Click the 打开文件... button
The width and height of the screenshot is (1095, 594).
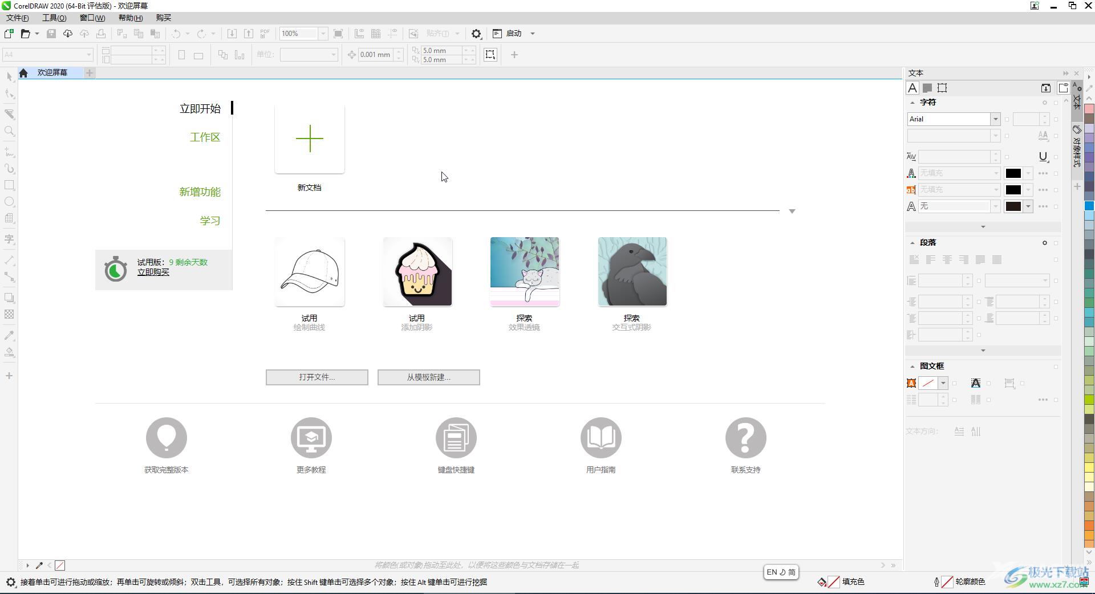click(x=317, y=377)
